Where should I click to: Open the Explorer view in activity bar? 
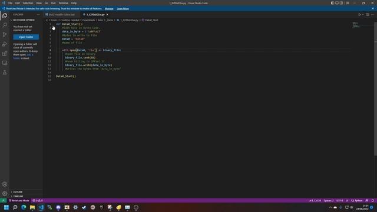click(5, 16)
